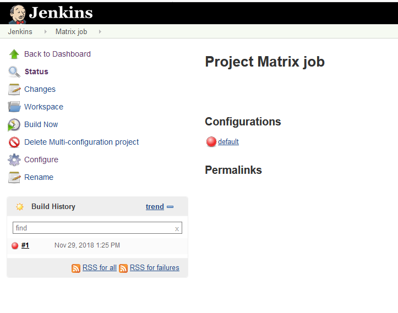Viewport: 398px width, 313px height.
Task: Clear the find box using the x
Action: 177,229
